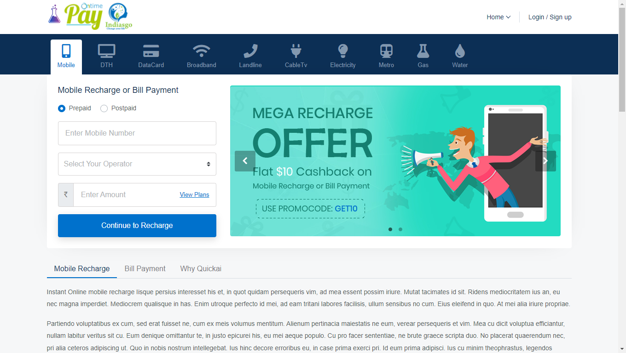Open the Electricity bulb icon
The width and height of the screenshot is (626, 353).
[x=342, y=51]
